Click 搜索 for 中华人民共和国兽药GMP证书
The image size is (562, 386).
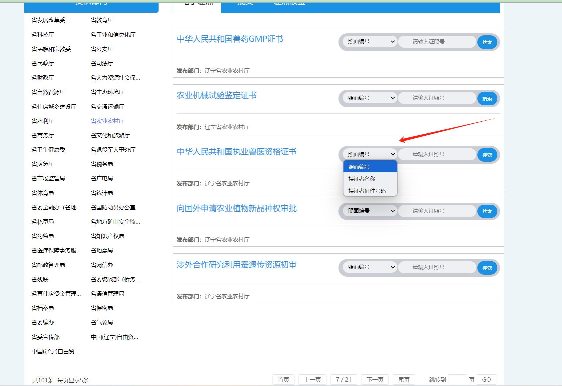coord(487,42)
